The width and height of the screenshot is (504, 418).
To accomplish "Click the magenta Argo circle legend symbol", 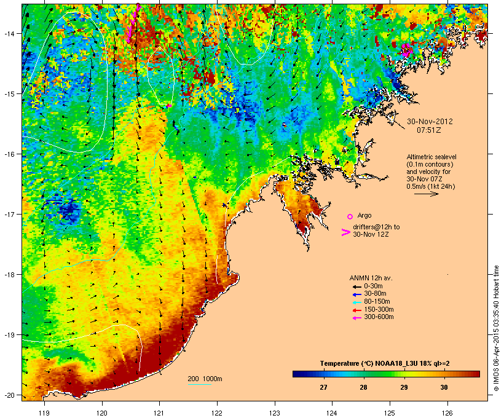I will point(350,216).
